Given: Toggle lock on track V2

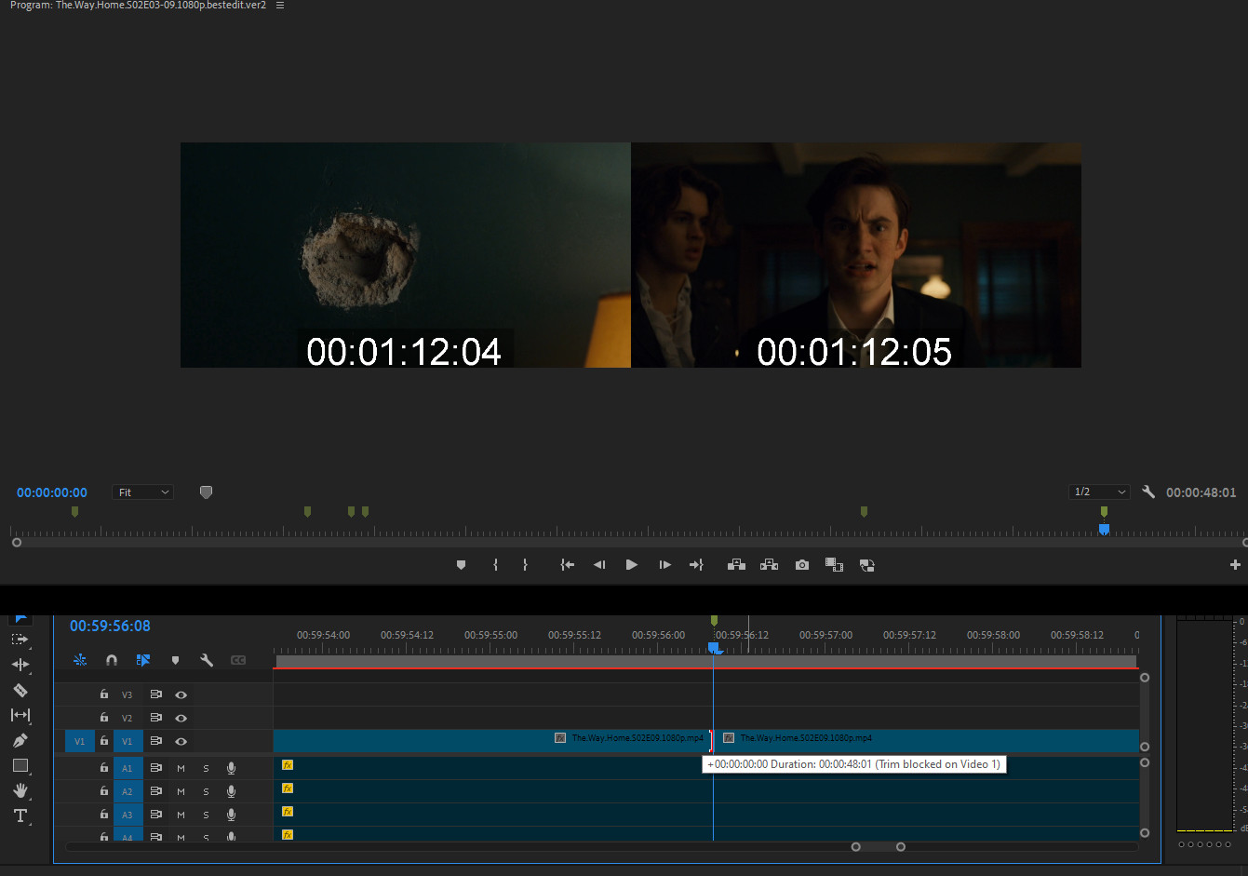Looking at the screenshot, I should [x=104, y=718].
